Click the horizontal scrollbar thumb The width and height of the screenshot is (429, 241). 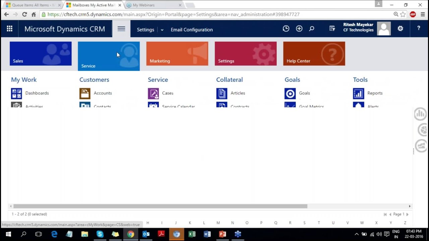[x=160, y=206]
